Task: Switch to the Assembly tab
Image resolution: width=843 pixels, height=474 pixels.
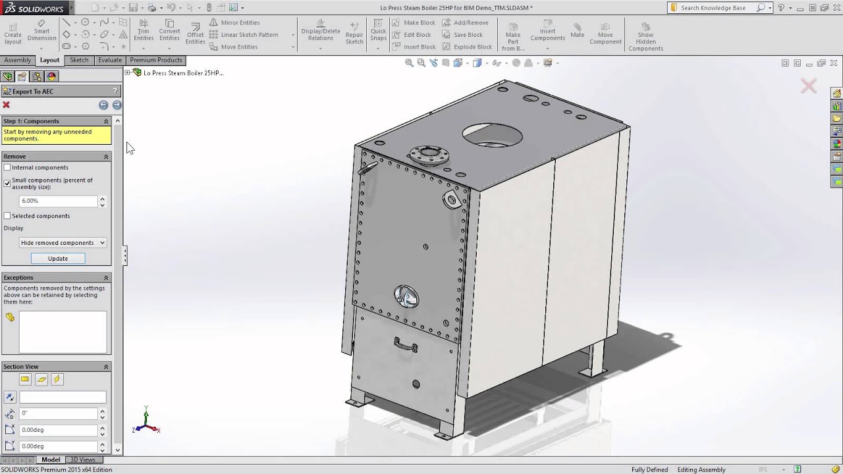Action: [18, 60]
